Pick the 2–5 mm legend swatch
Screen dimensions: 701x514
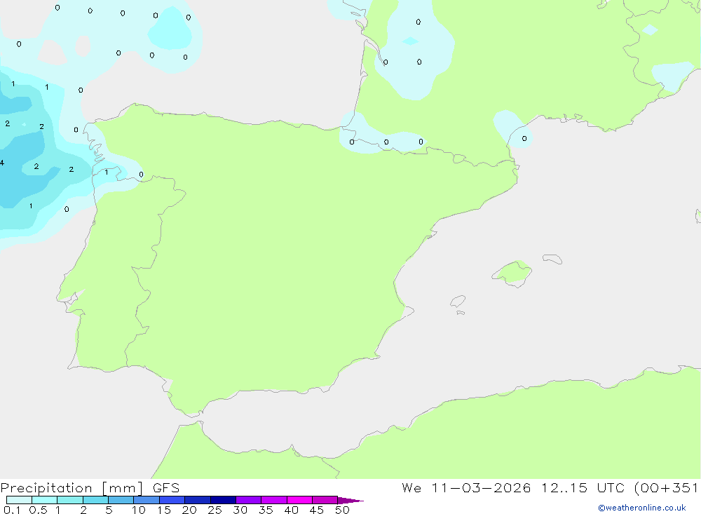pos(95,500)
